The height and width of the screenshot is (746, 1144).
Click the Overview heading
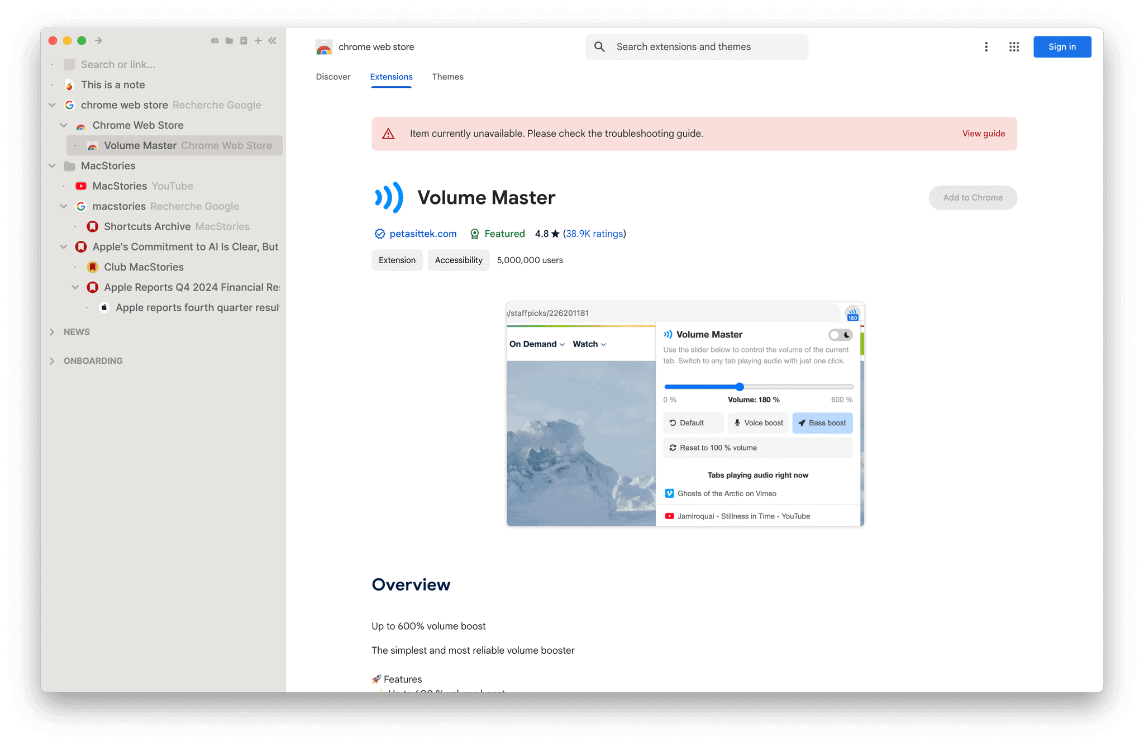point(411,585)
